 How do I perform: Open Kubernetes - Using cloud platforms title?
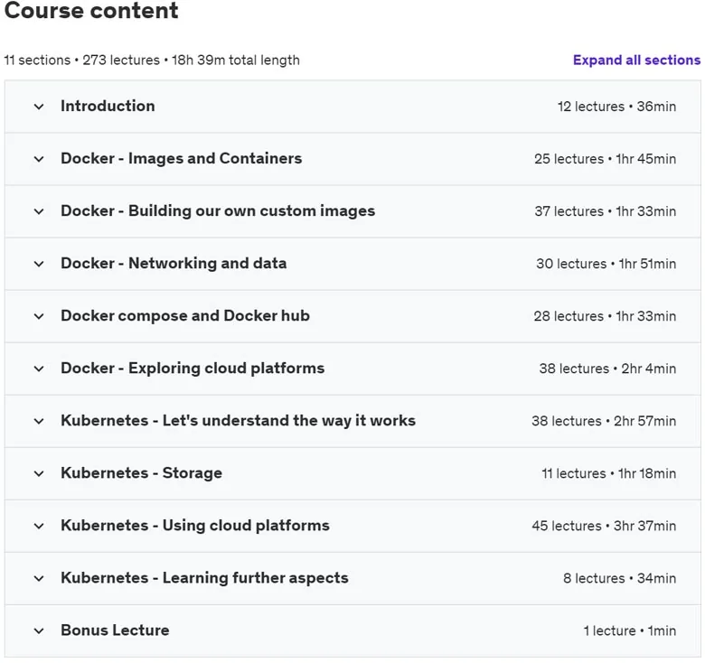[195, 526]
